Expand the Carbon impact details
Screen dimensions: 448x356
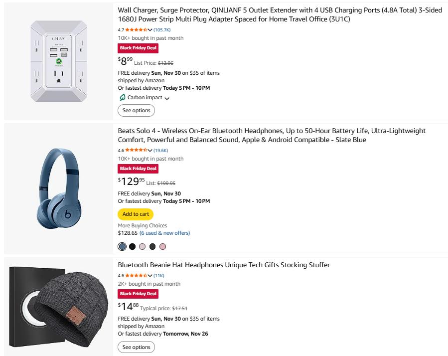[x=166, y=98]
